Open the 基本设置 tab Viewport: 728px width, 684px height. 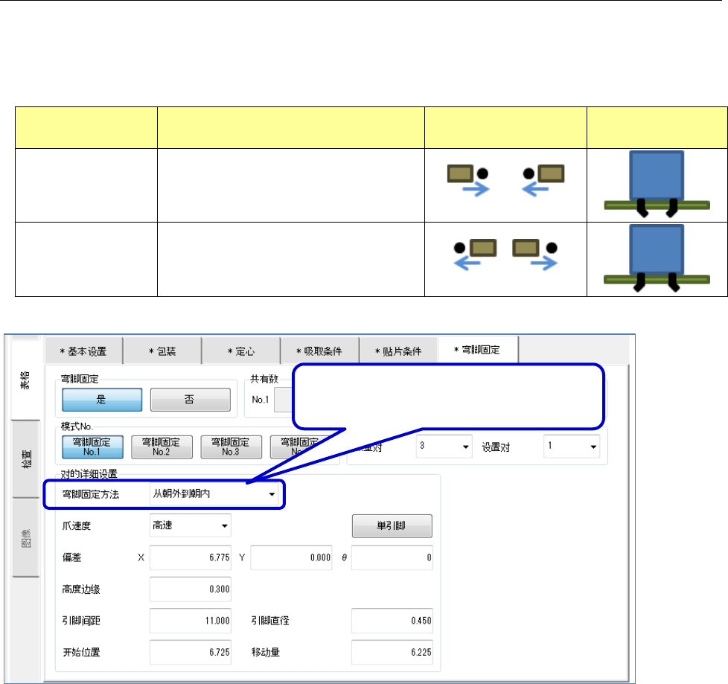[83, 351]
